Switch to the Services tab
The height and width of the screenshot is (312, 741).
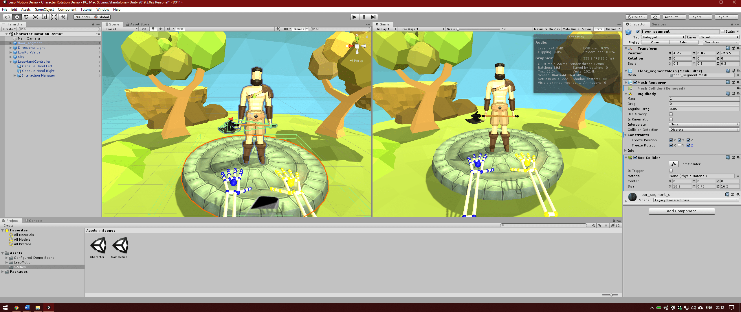pyautogui.click(x=659, y=24)
